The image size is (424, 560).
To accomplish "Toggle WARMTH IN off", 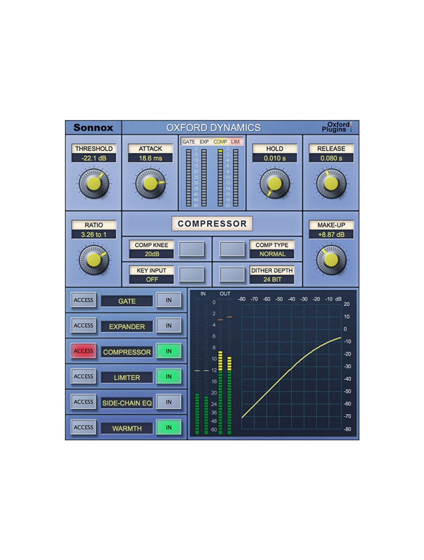I will click(x=168, y=428).
